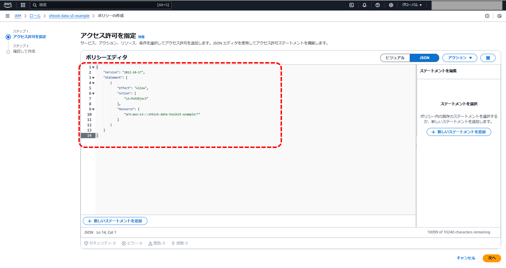Click the "Effect" key on line 5
This screenshot has height=268, width=506.
[124, 88]
